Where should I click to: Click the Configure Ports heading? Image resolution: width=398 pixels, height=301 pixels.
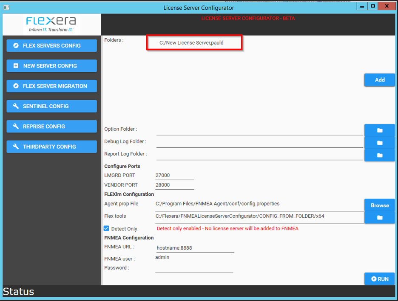tap(122, 166)
